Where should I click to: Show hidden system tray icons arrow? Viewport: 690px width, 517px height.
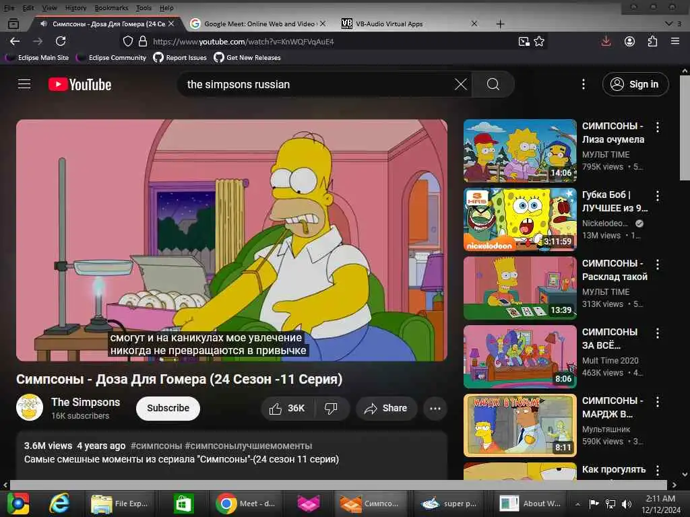click(577, 504)
